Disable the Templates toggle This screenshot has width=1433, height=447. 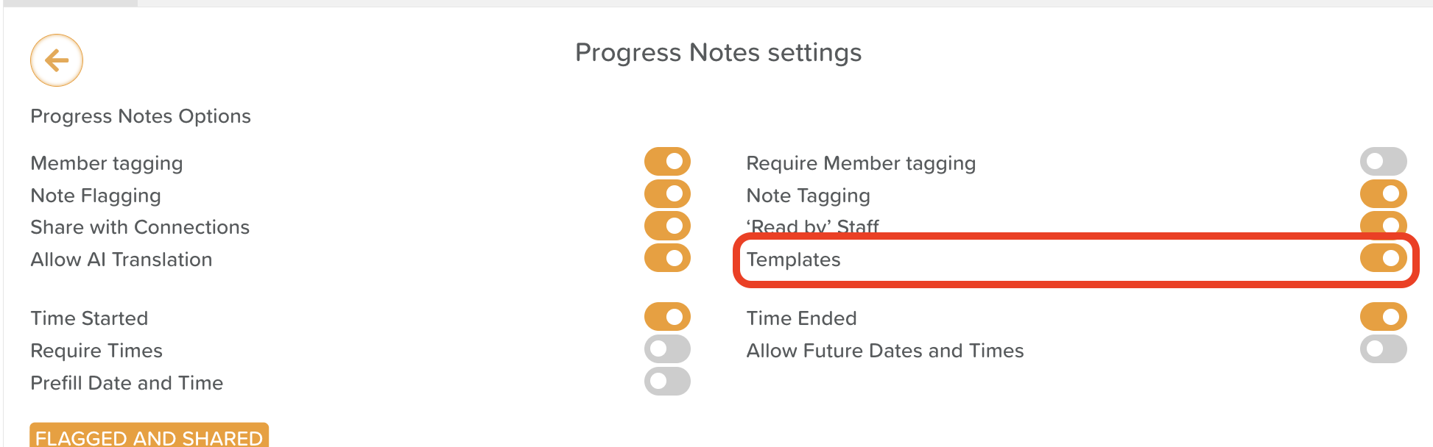[1383, 258]
